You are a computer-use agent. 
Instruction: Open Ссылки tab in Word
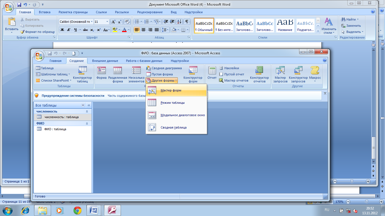[101, 12]
